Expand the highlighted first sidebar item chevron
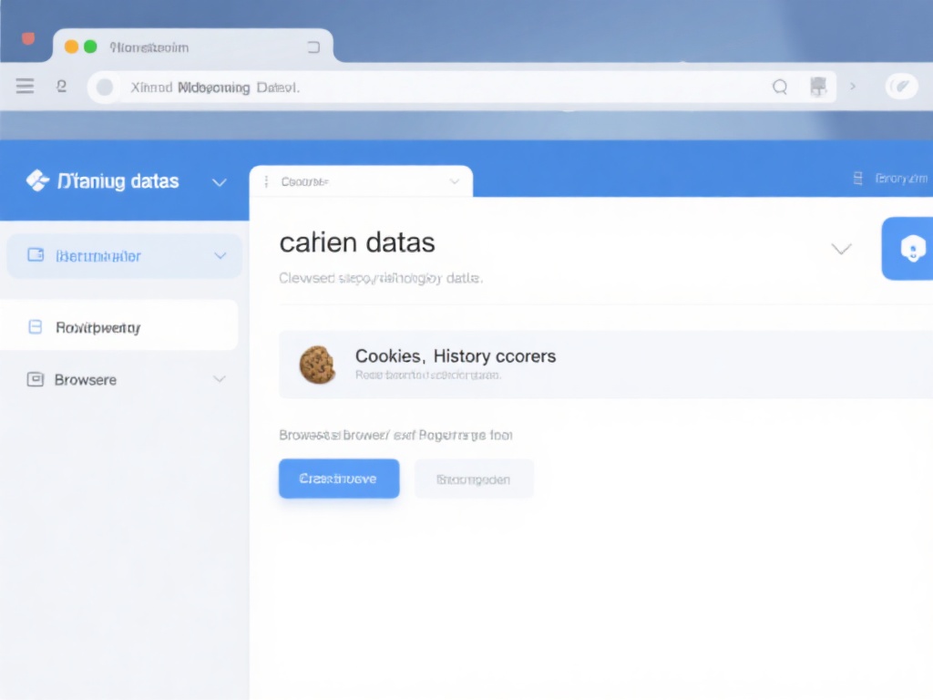 220,256
